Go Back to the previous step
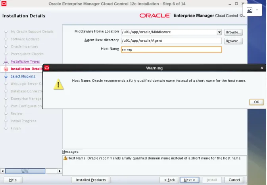 pyautogui.click(x=169, y=180)
